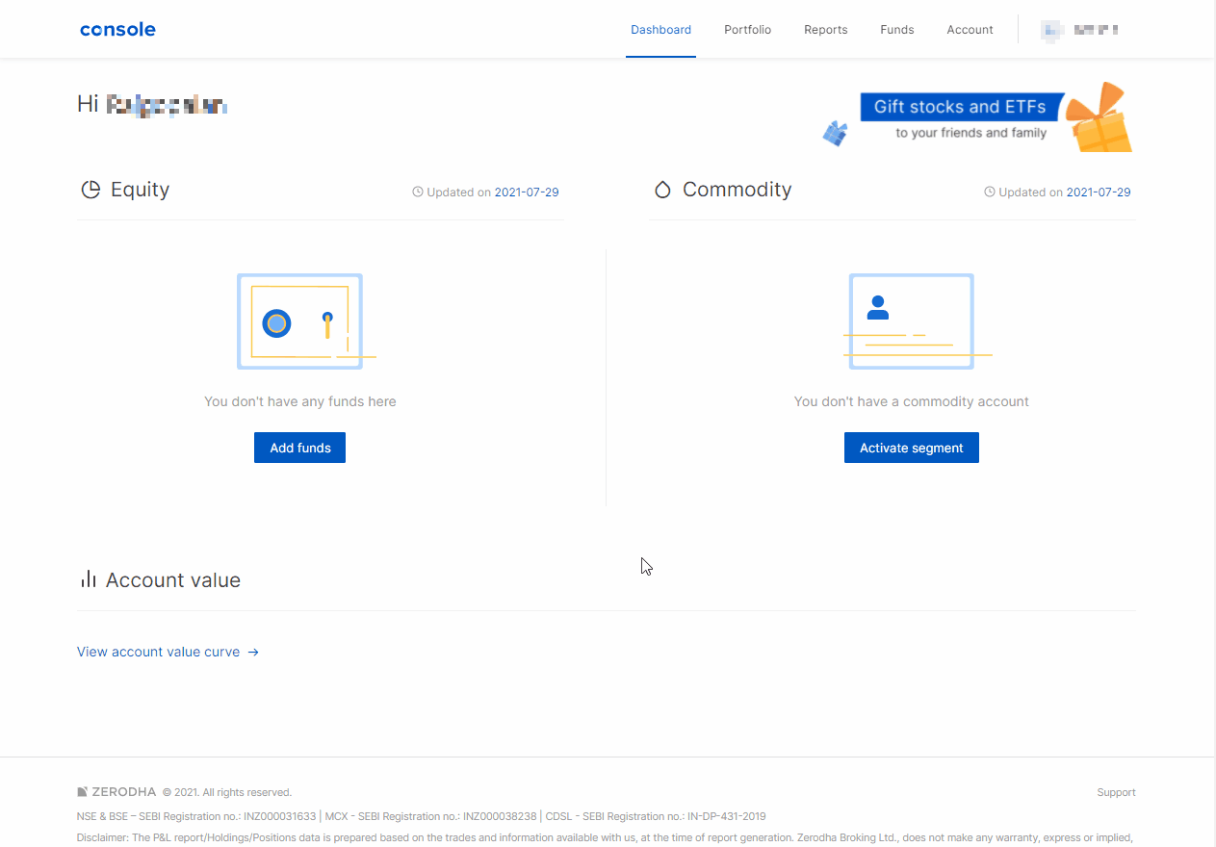Click the SEBI registration numbers line
This screenshot has height=847, width=1216.
click(422, 816)
